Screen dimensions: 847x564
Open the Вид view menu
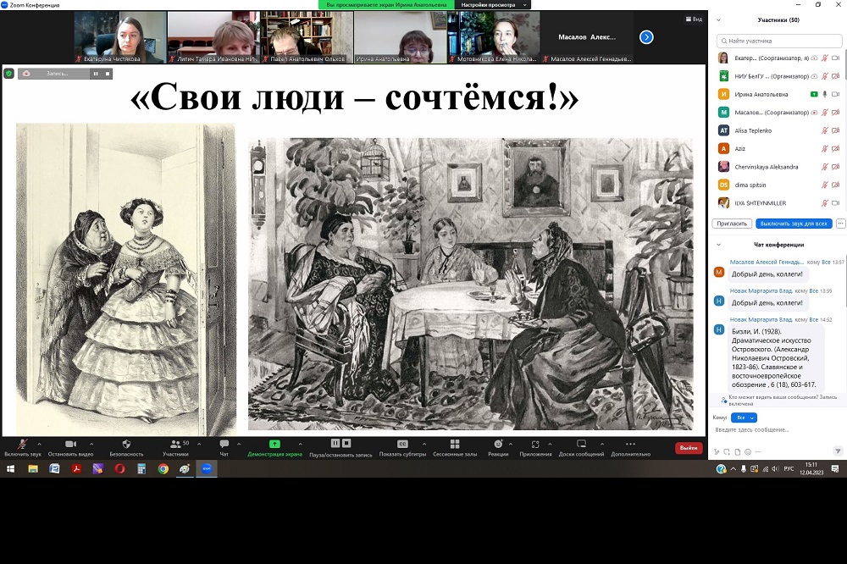tap(693, 19)
